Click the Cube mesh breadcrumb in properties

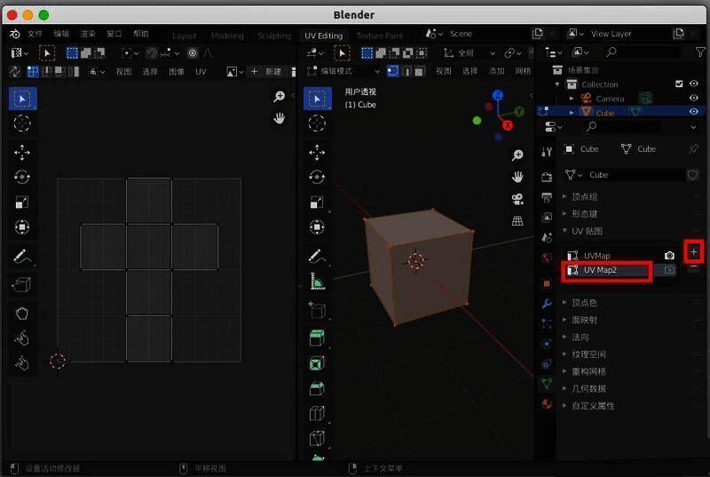638,149
